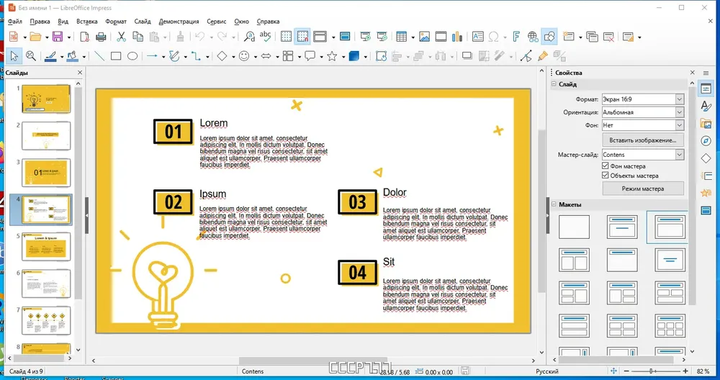Collapse the Слайд section
Image resolution: width=720 pixels, height=380 pixels.
pos(554,84)
